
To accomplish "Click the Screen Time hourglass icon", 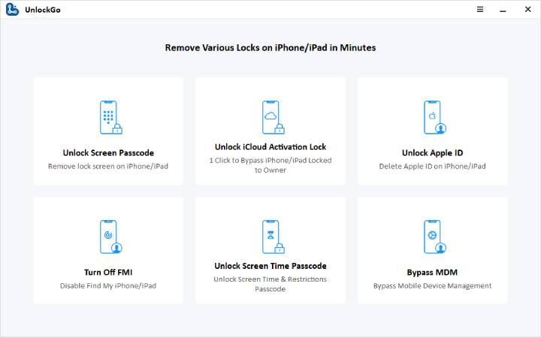I will pos(270,236).
